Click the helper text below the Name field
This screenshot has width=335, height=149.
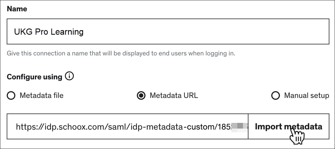(x=121, y=53)
